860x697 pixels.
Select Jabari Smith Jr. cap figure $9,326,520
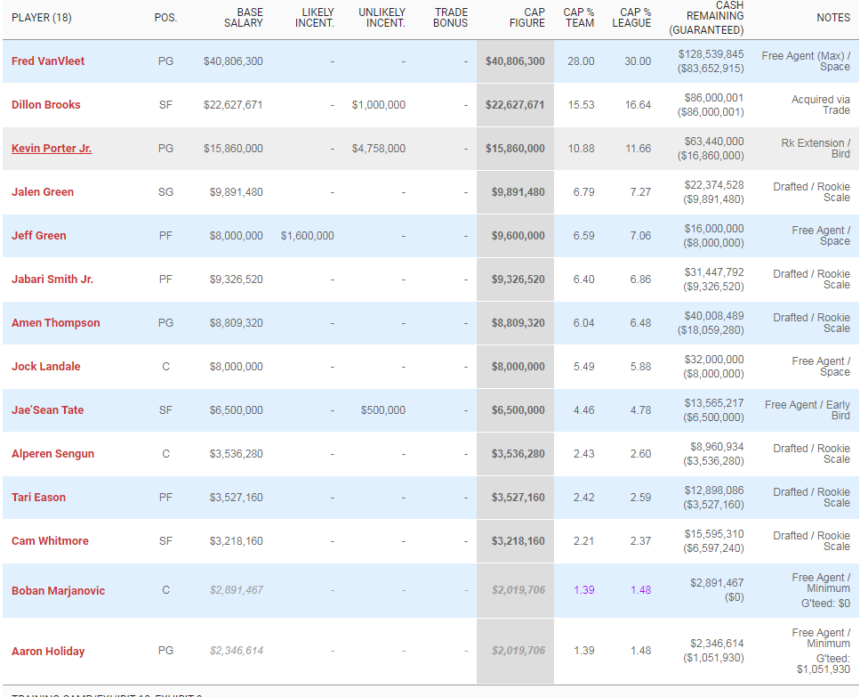pyautogui.click(x=518, y=280)
